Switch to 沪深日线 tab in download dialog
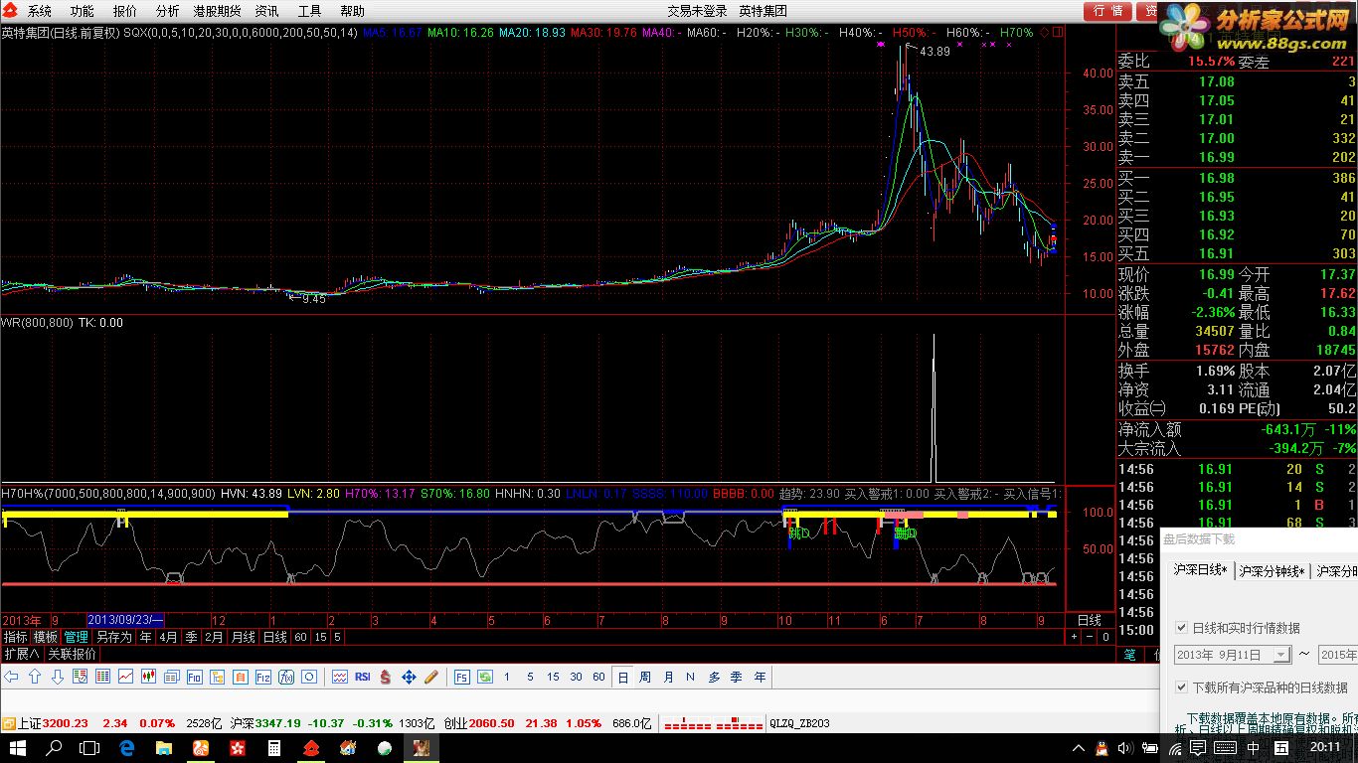Image resolution: width=1358 pixels, height=763 pixels. (x=1200, y=570)
